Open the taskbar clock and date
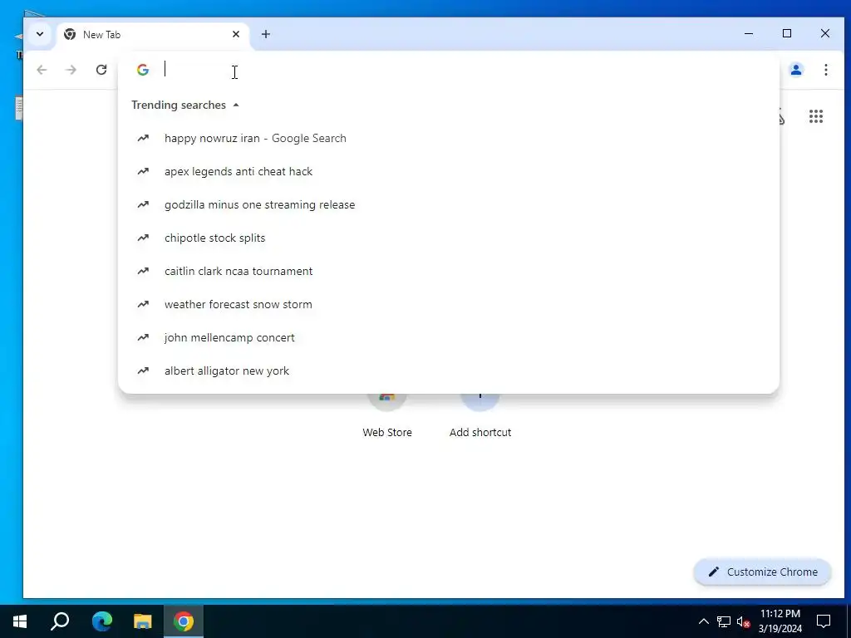The width and height of the screenshot is (851, 638). point(780,621)
